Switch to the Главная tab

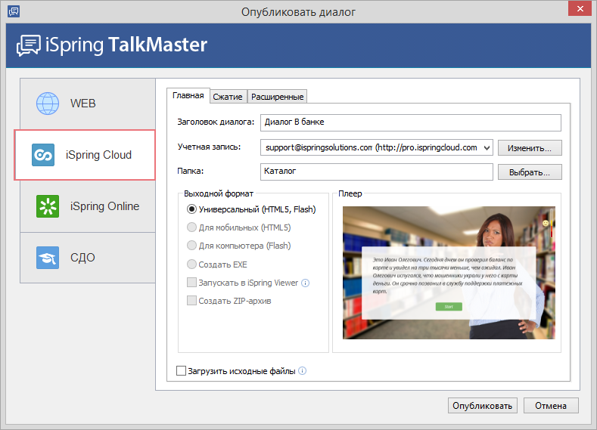coord(188,95)
